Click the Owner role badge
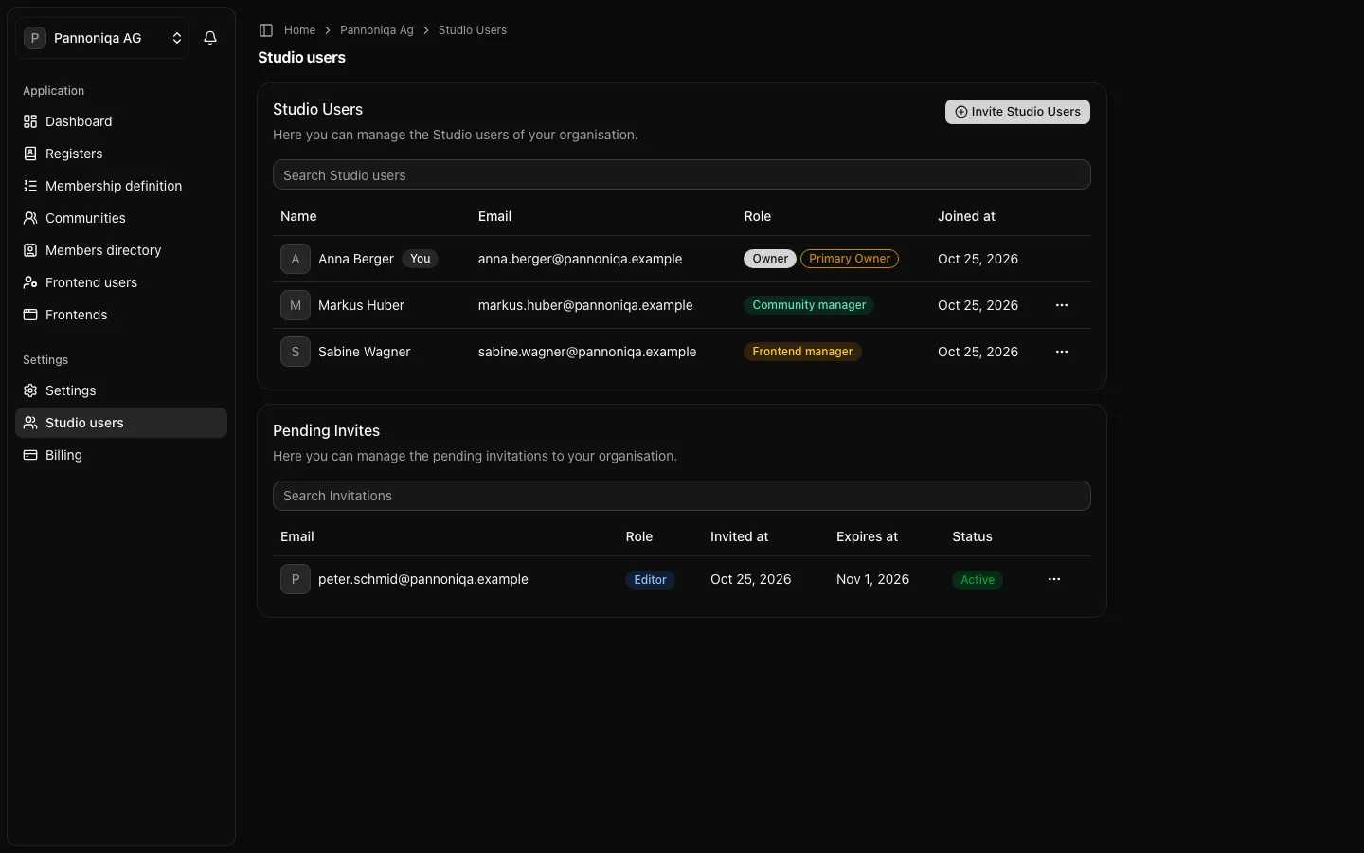 [770, 259]
